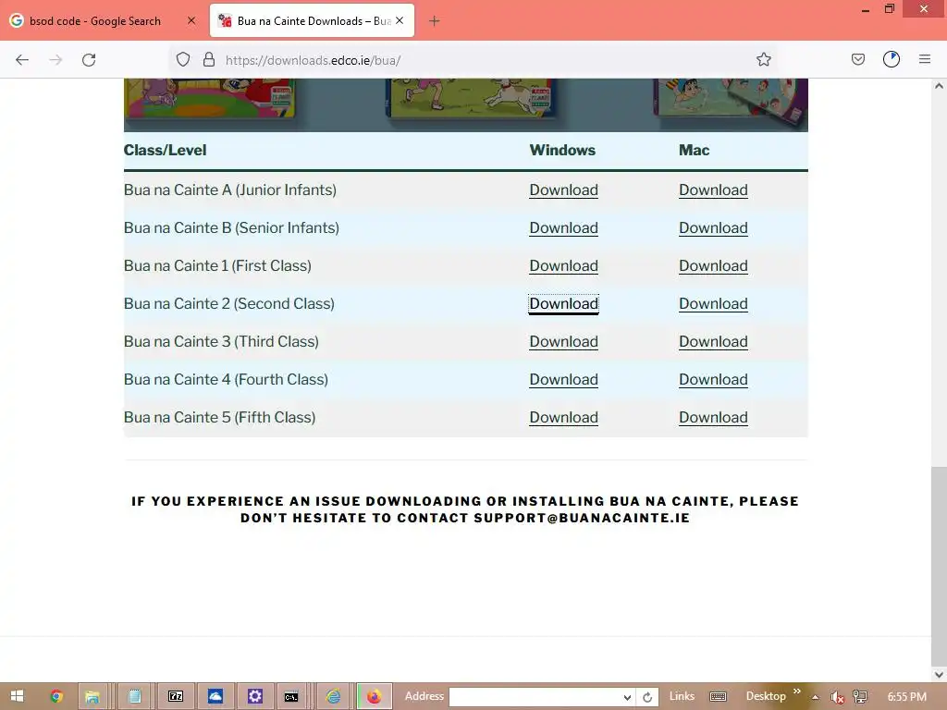947x710 pixels.
Task: Click Bua na Cainte A (Junior Infants) text
Action: 230,190
